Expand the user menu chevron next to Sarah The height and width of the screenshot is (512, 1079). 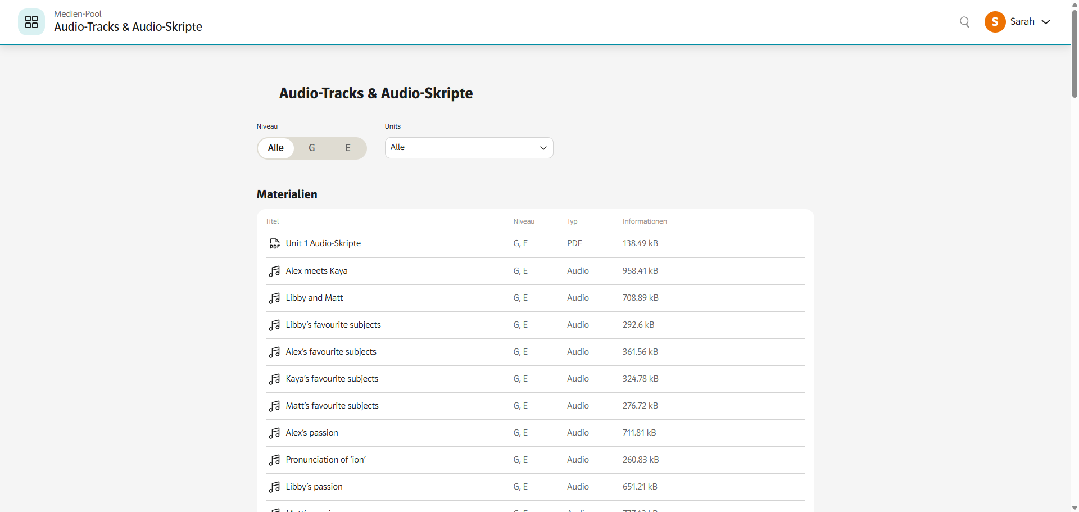click(x=1046, y=22)
